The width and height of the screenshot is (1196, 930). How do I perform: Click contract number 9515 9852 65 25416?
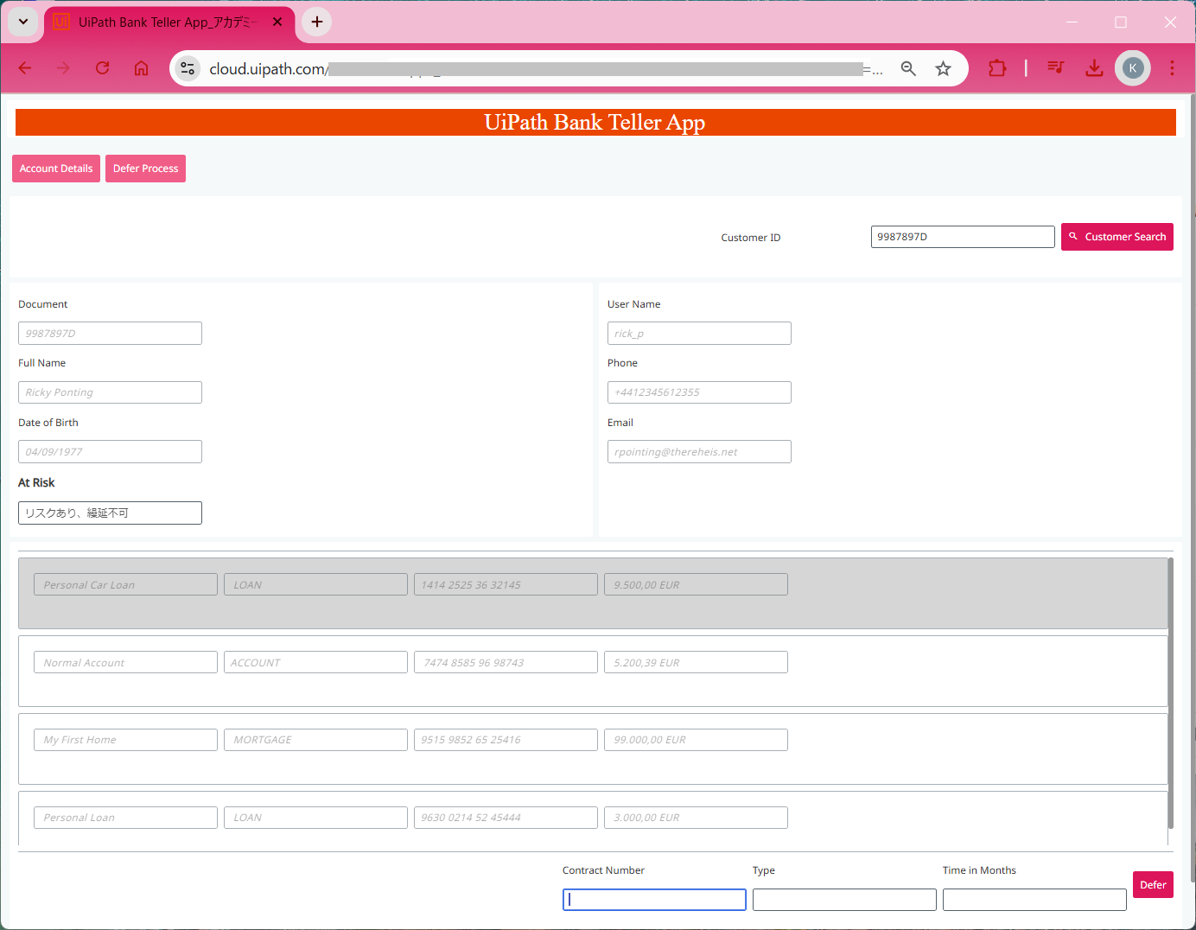pos(506,740)
